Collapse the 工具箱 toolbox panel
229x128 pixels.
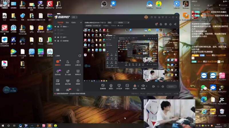[80, 56]
